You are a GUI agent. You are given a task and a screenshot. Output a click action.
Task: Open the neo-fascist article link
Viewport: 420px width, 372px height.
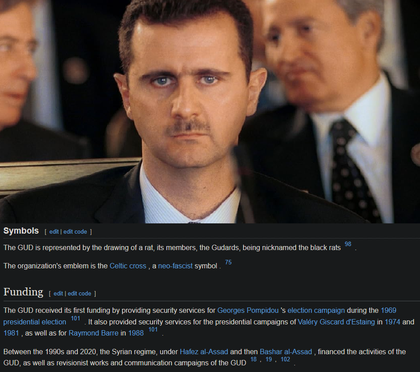click(x=175, y=266)
